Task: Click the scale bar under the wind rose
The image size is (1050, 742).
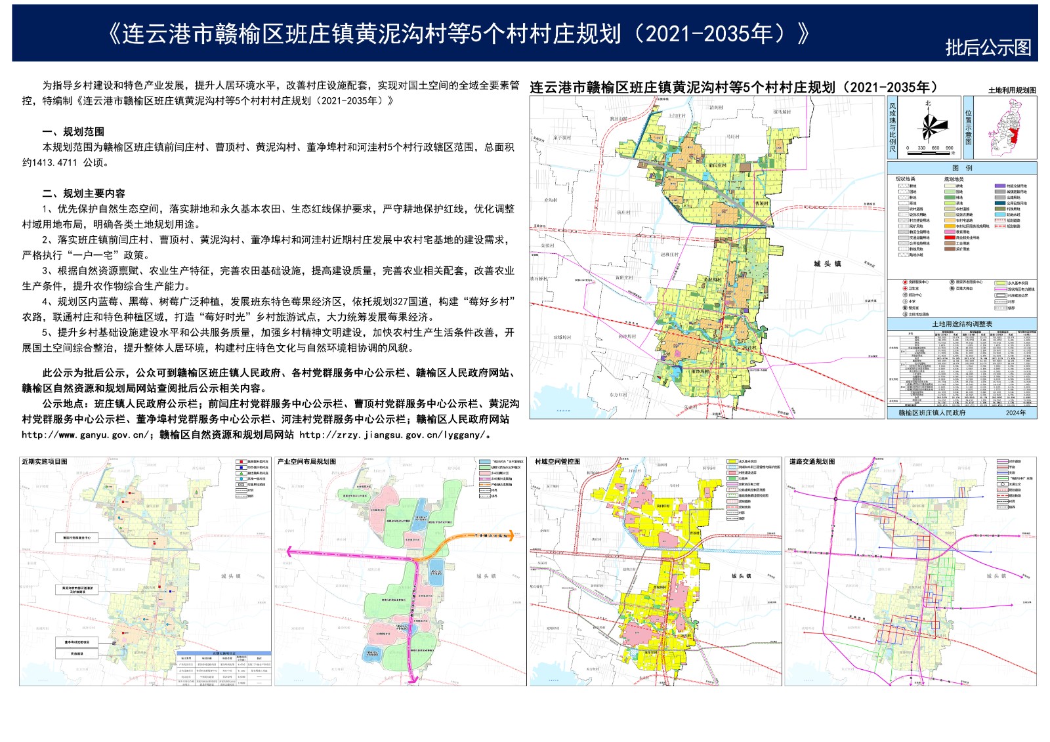Action: coord(929,152)
